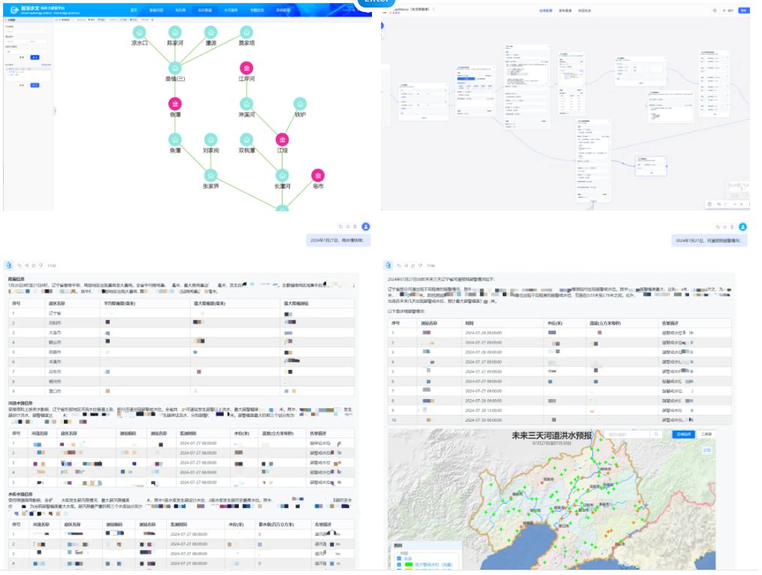
Task: Click the user message bubble in the left chat
Action: [x=337, y=240]
